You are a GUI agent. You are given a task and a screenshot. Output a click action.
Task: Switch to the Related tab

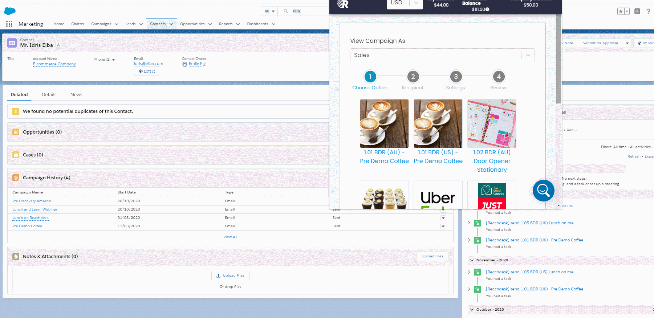tap(19, 95)
